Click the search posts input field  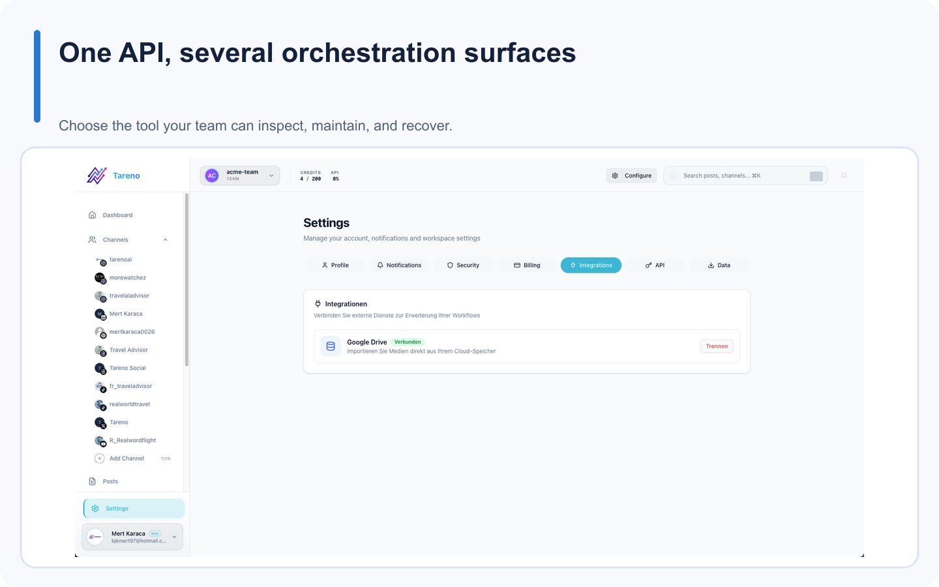[x=745, y=175]
